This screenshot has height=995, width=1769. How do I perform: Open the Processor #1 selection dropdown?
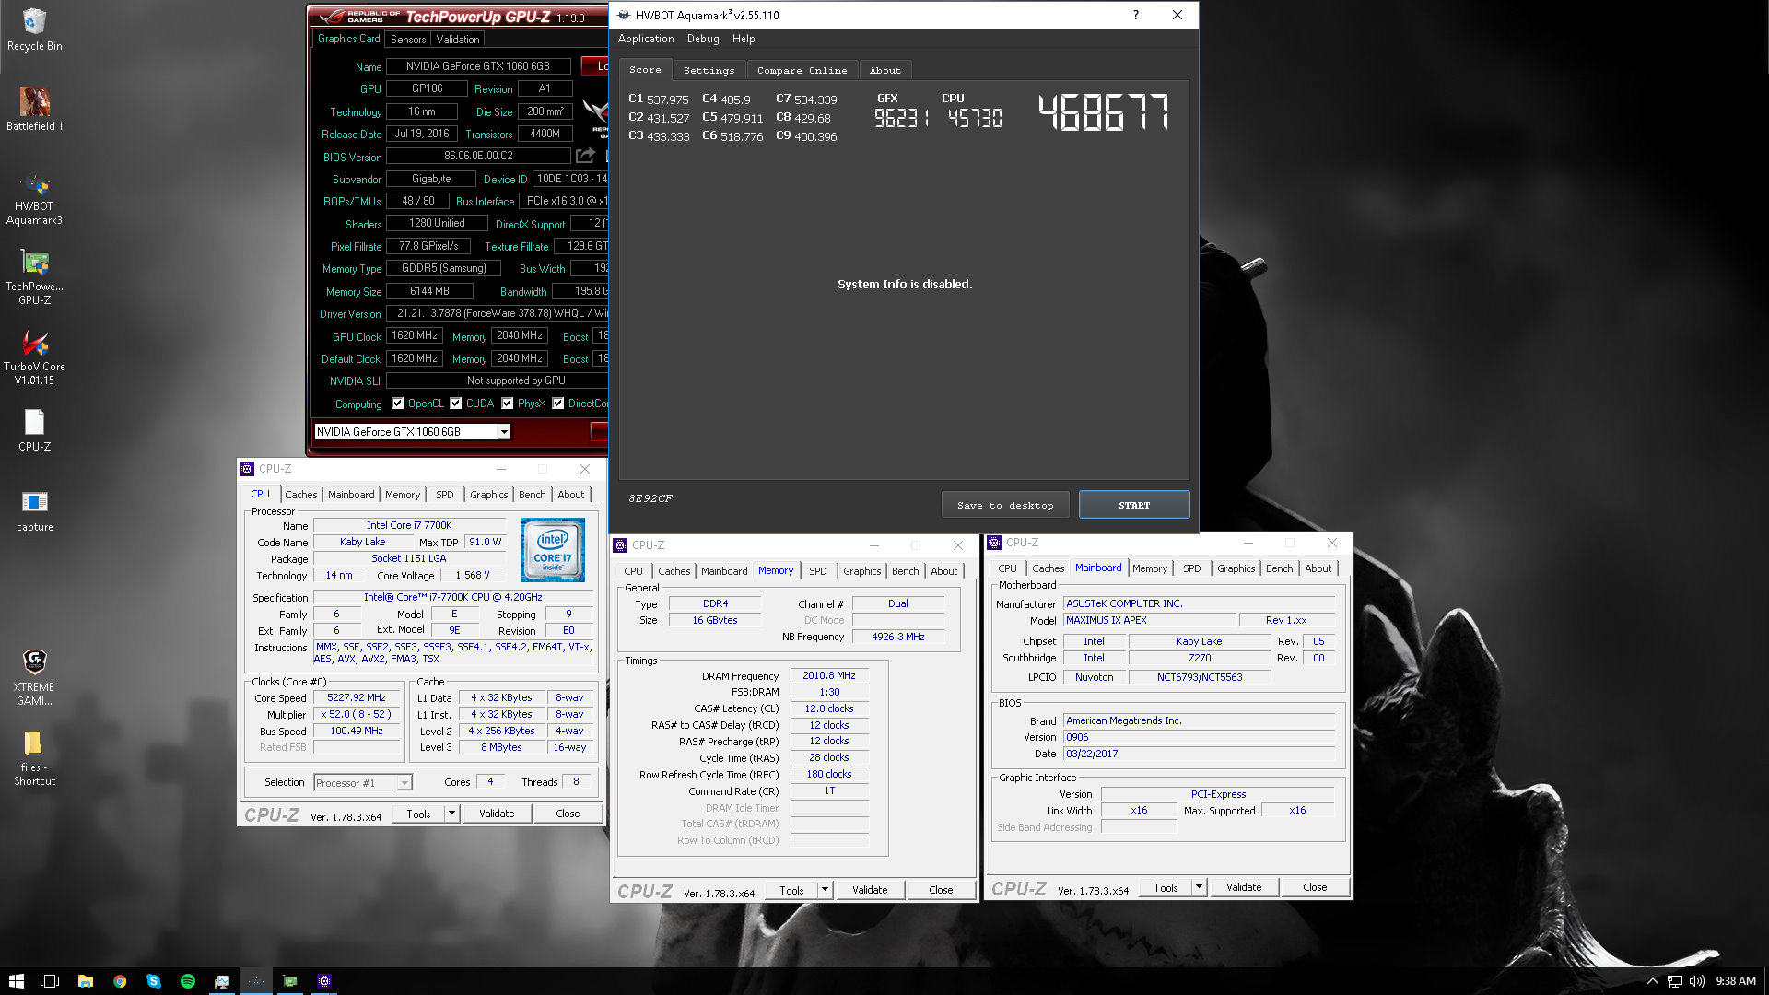click(404, 783)
